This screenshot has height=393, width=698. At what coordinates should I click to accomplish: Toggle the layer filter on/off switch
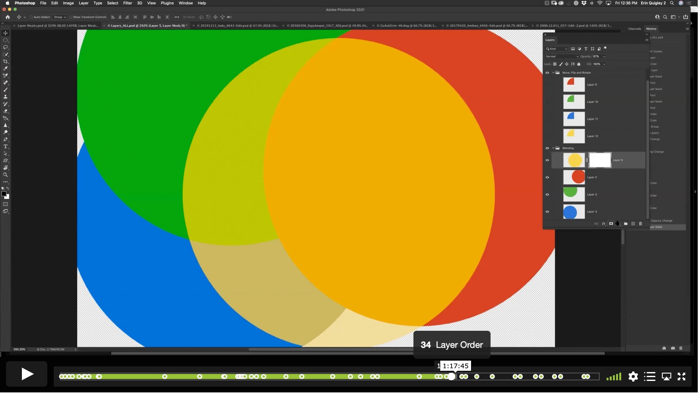click(x=605, y=49)
